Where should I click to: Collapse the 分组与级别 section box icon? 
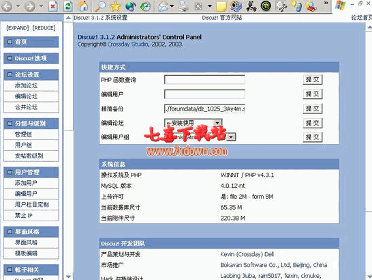pos(10,124)
